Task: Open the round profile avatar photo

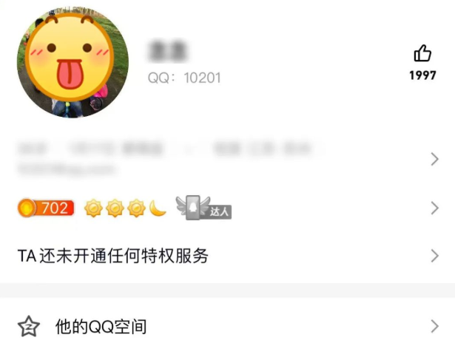Action: pos(73,63)
